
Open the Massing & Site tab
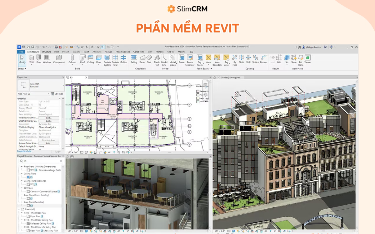pyautogui.click(x=123, y=52)
